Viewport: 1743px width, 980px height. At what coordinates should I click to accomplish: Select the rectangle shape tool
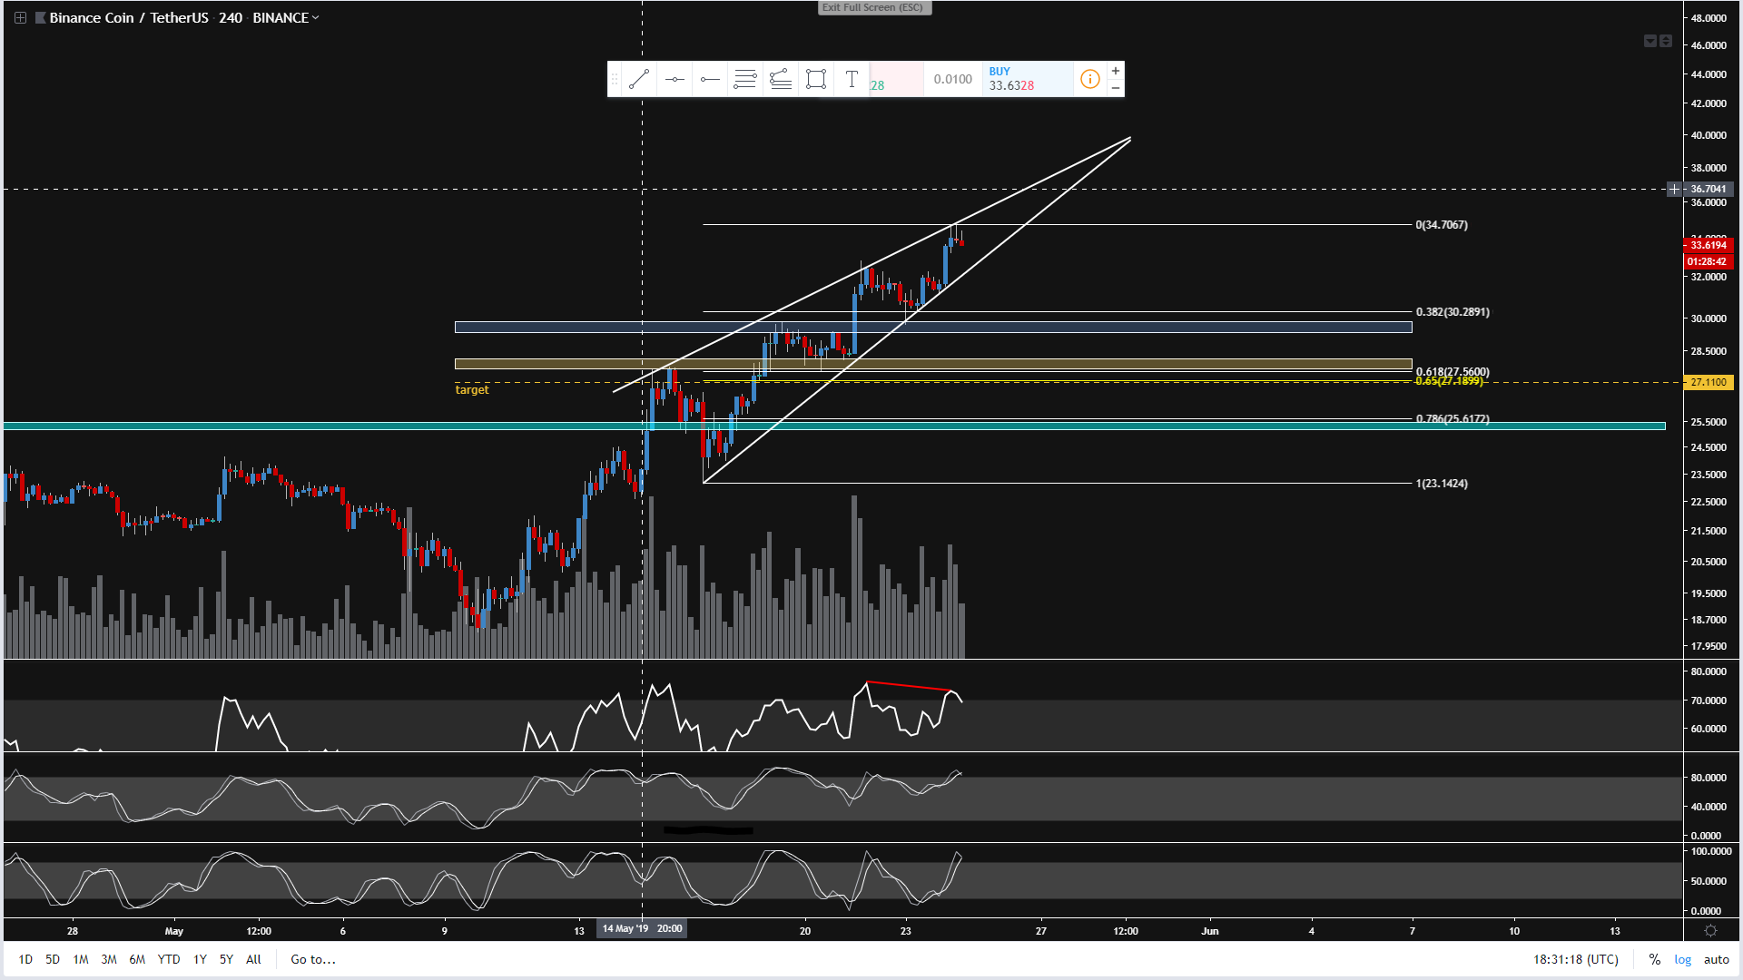[x=816, y=79]
